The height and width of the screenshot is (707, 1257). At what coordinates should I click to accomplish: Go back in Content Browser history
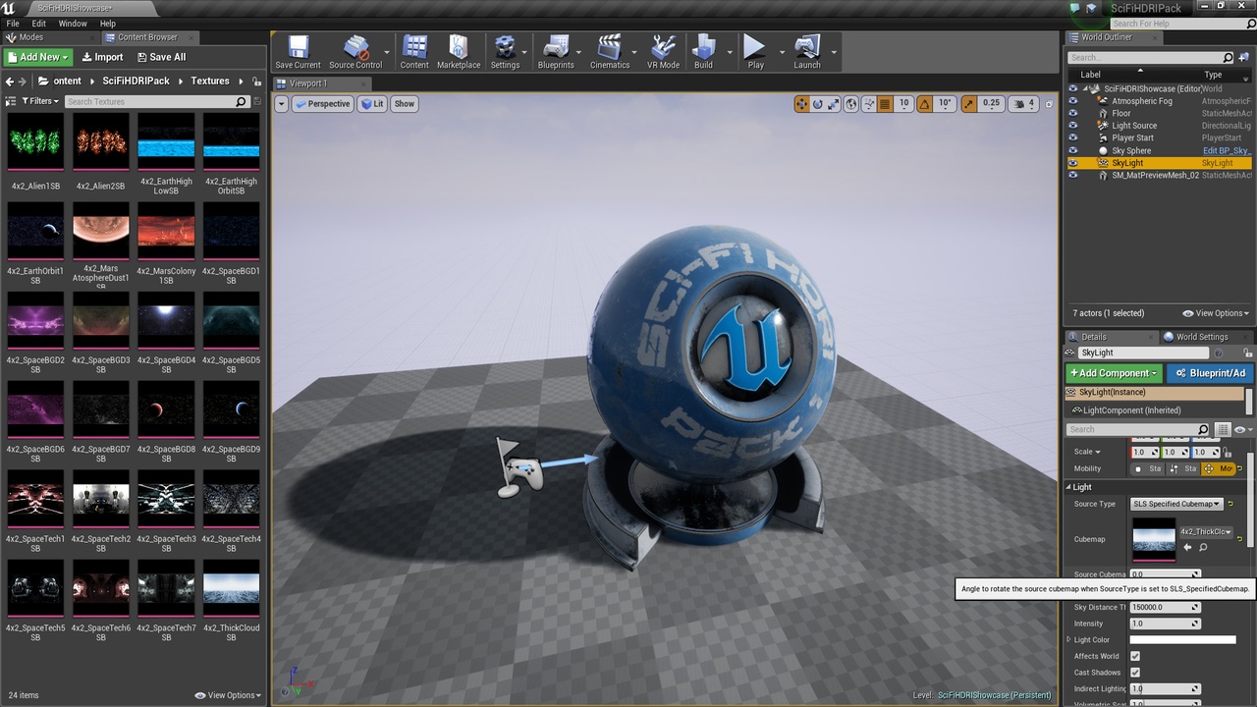pos(10,82)
